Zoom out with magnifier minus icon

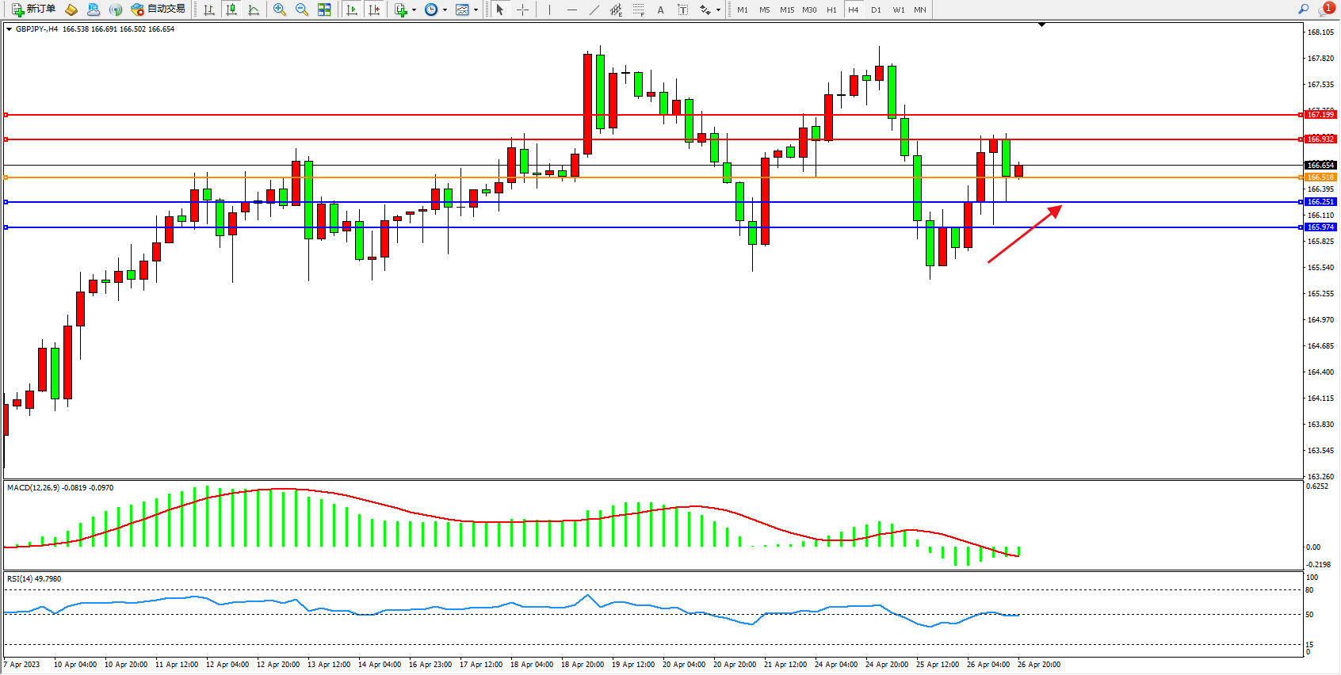[x=302, y=10]
